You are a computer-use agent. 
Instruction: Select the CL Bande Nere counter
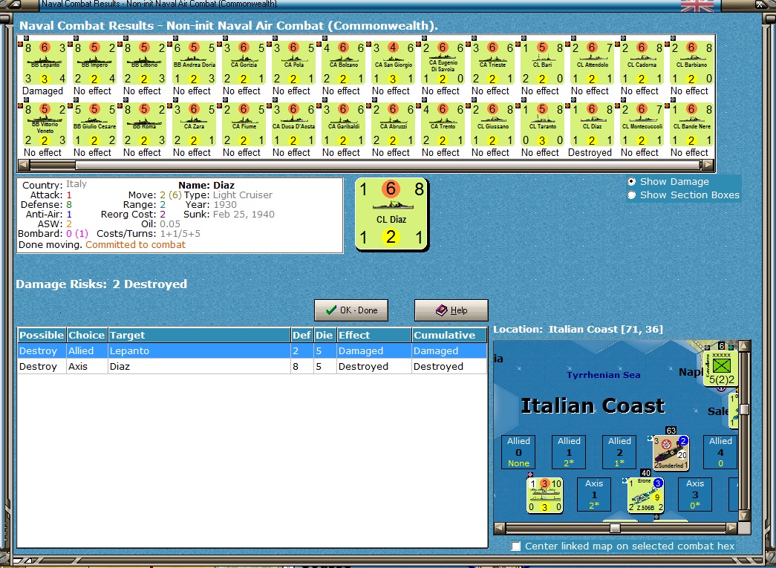[691, 125]
